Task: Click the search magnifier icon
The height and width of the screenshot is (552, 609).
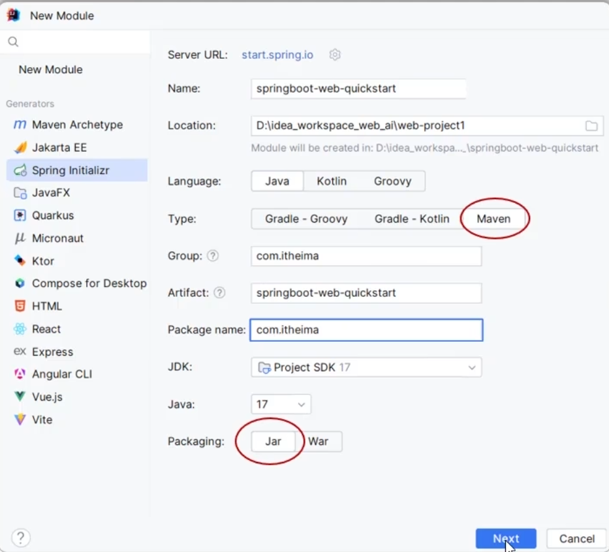Action: tap(13, 42)
